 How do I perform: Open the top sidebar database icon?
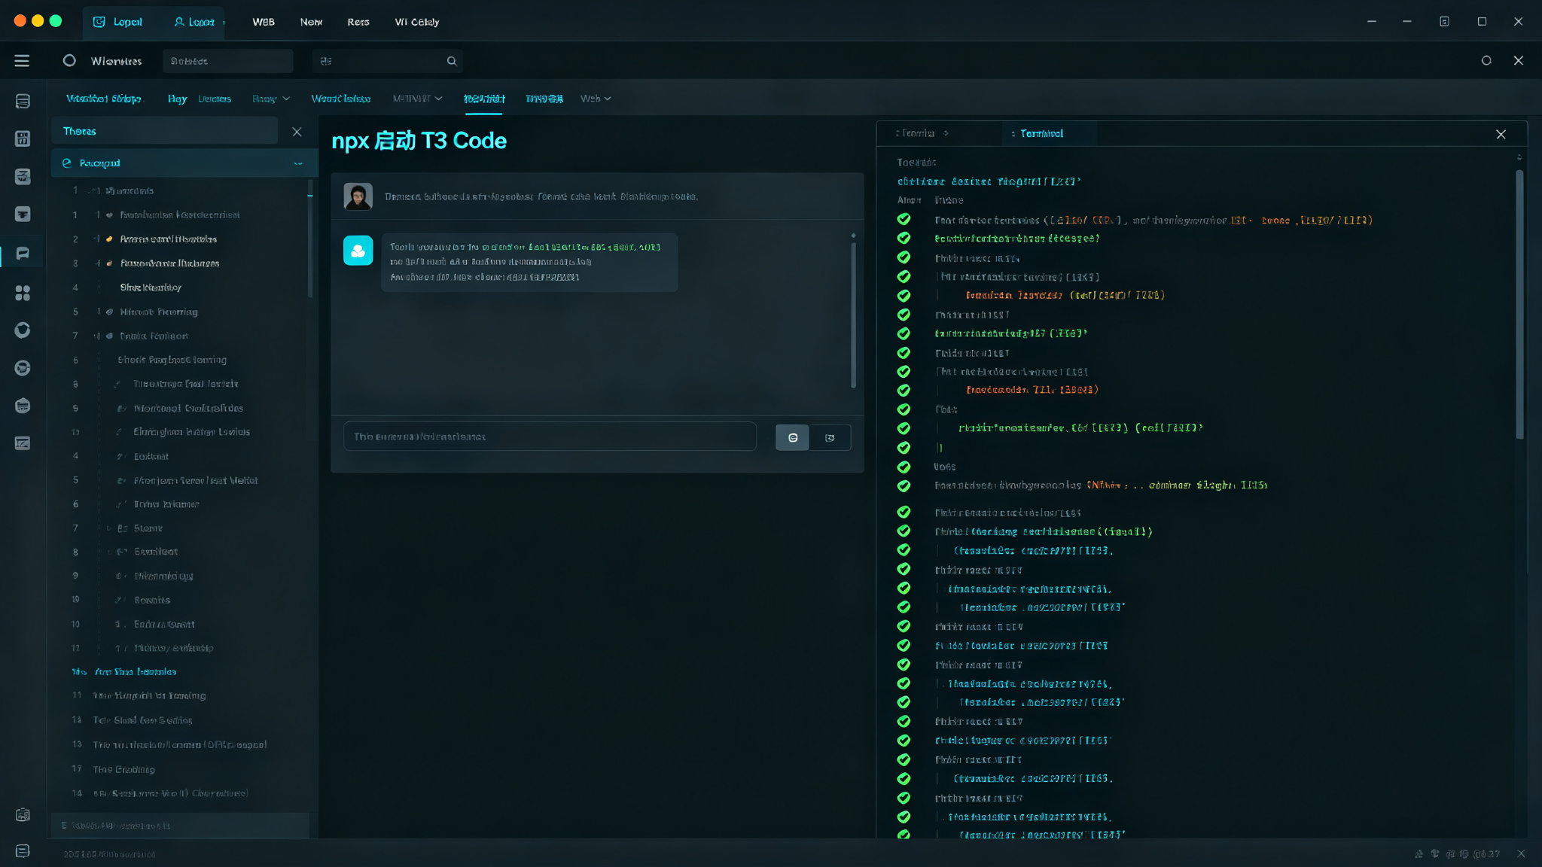tap(23, 101)
